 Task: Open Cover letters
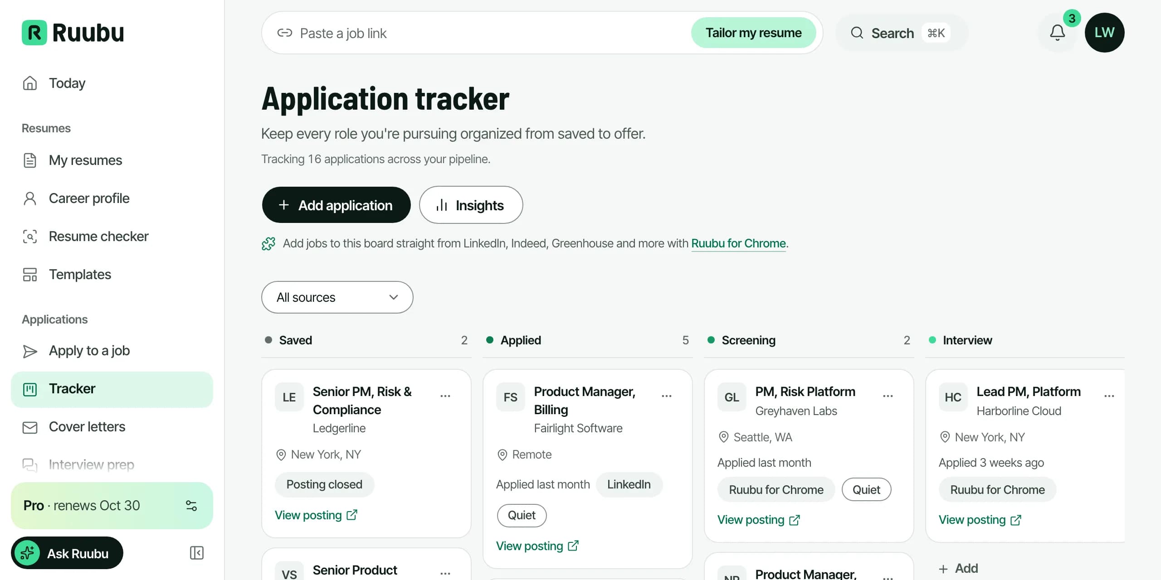(x=112, y=427)
